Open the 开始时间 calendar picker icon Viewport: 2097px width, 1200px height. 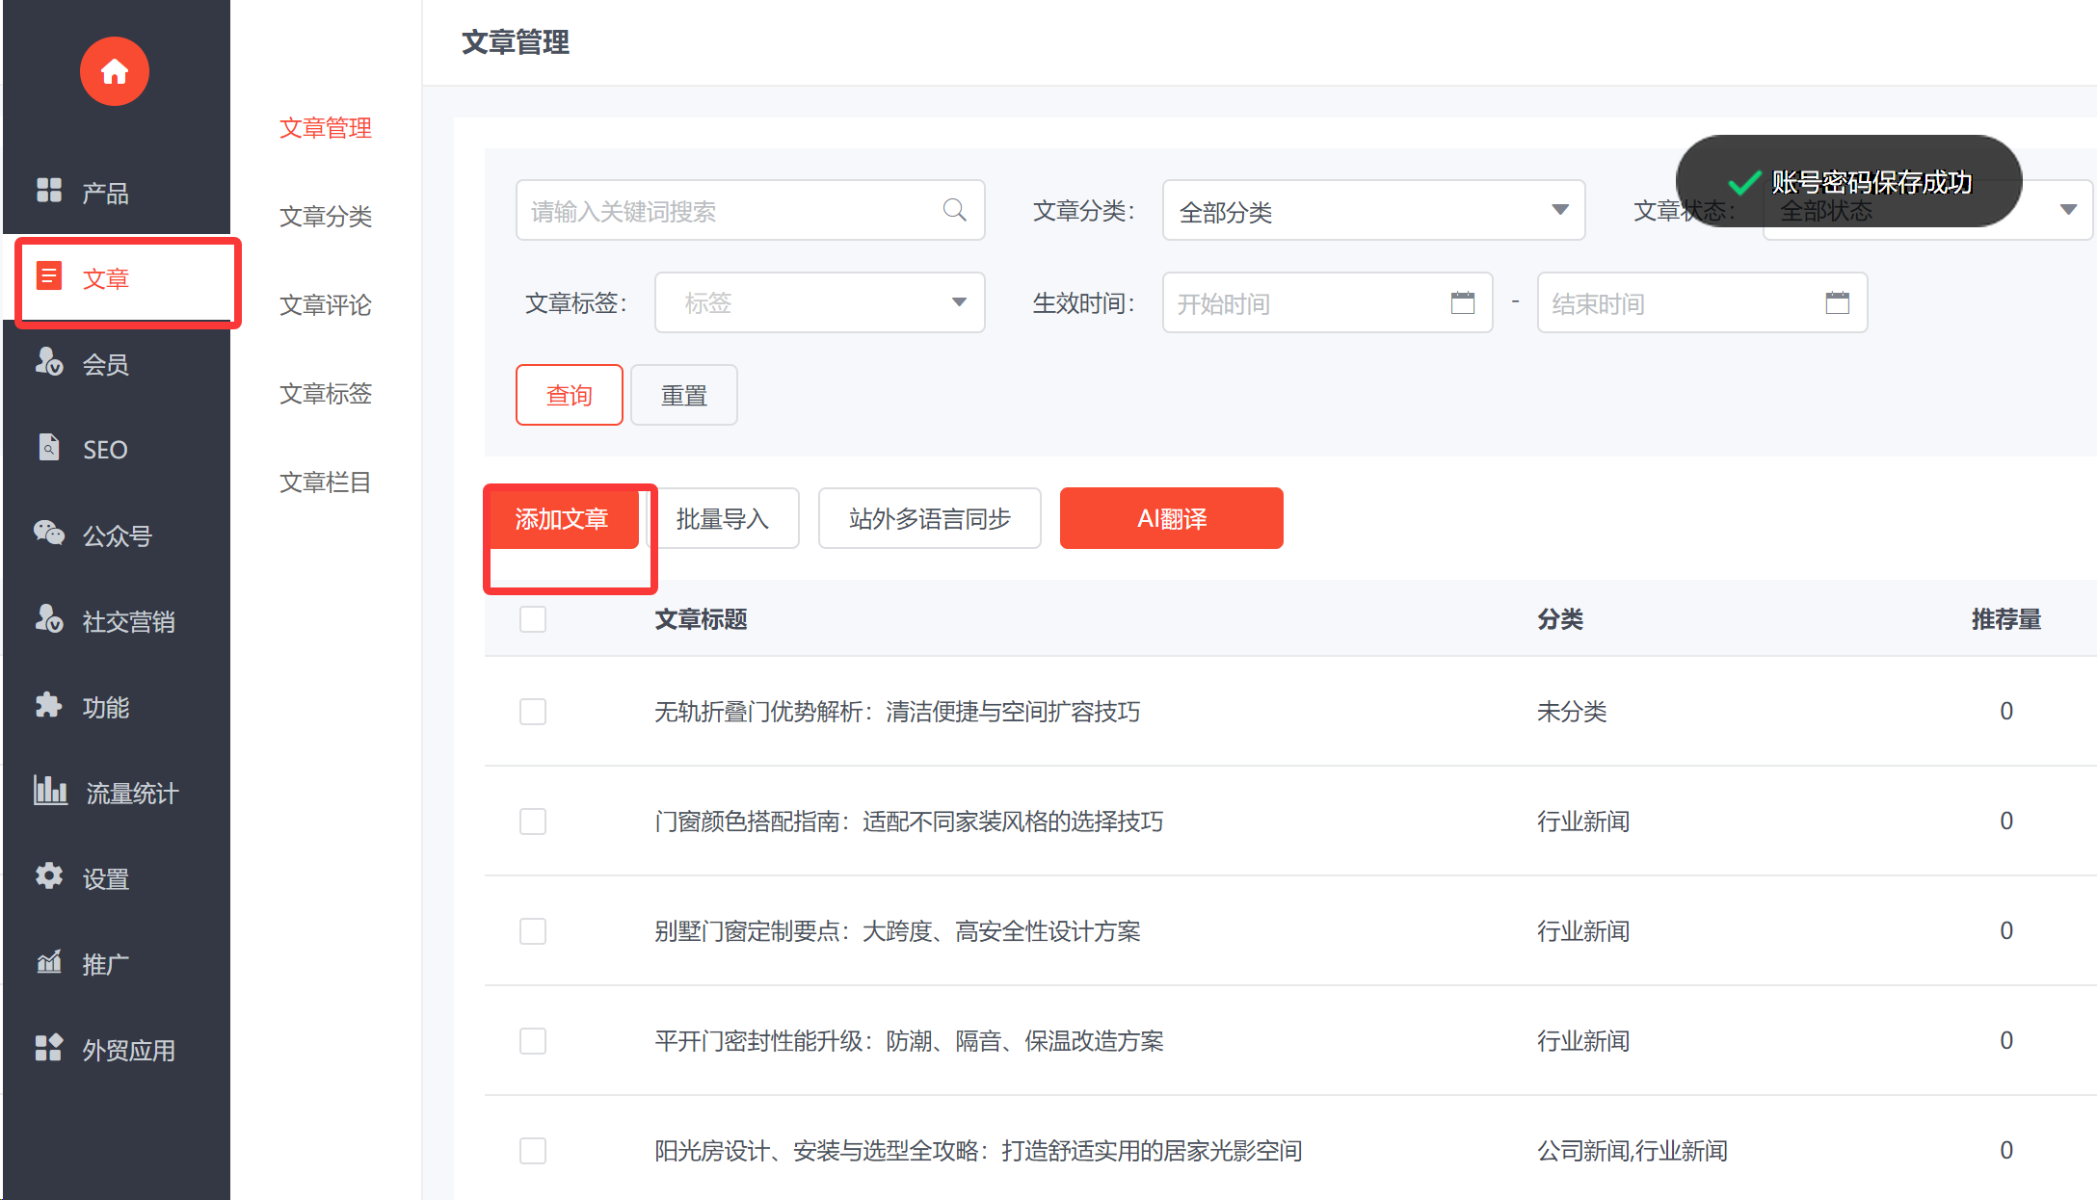[x=1462, y=303]
